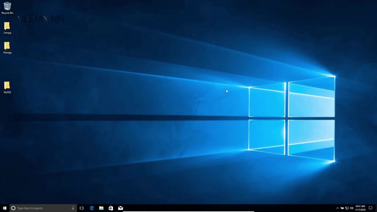
Task: Open the Action Center notifications icon
Action: tap(371, 208)
